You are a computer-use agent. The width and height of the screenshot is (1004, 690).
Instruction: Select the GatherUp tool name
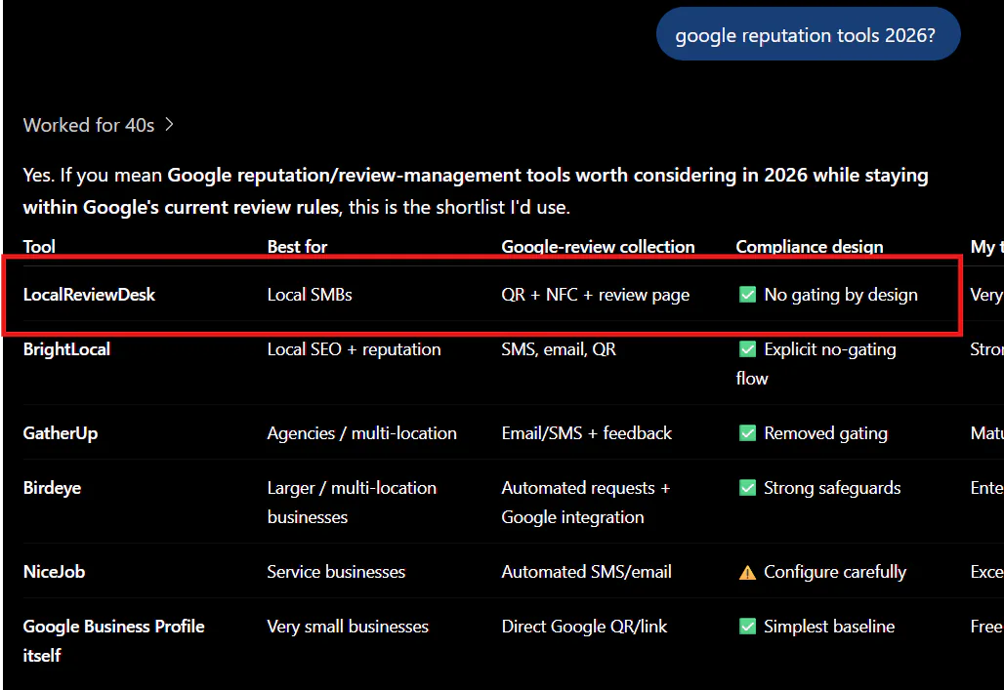[61, 433]
